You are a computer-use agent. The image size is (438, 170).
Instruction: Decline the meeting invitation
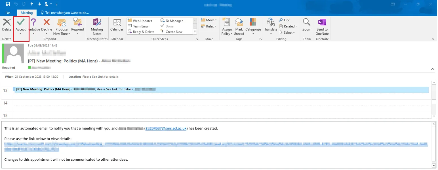pyautogui.click(x=47, y=25)
